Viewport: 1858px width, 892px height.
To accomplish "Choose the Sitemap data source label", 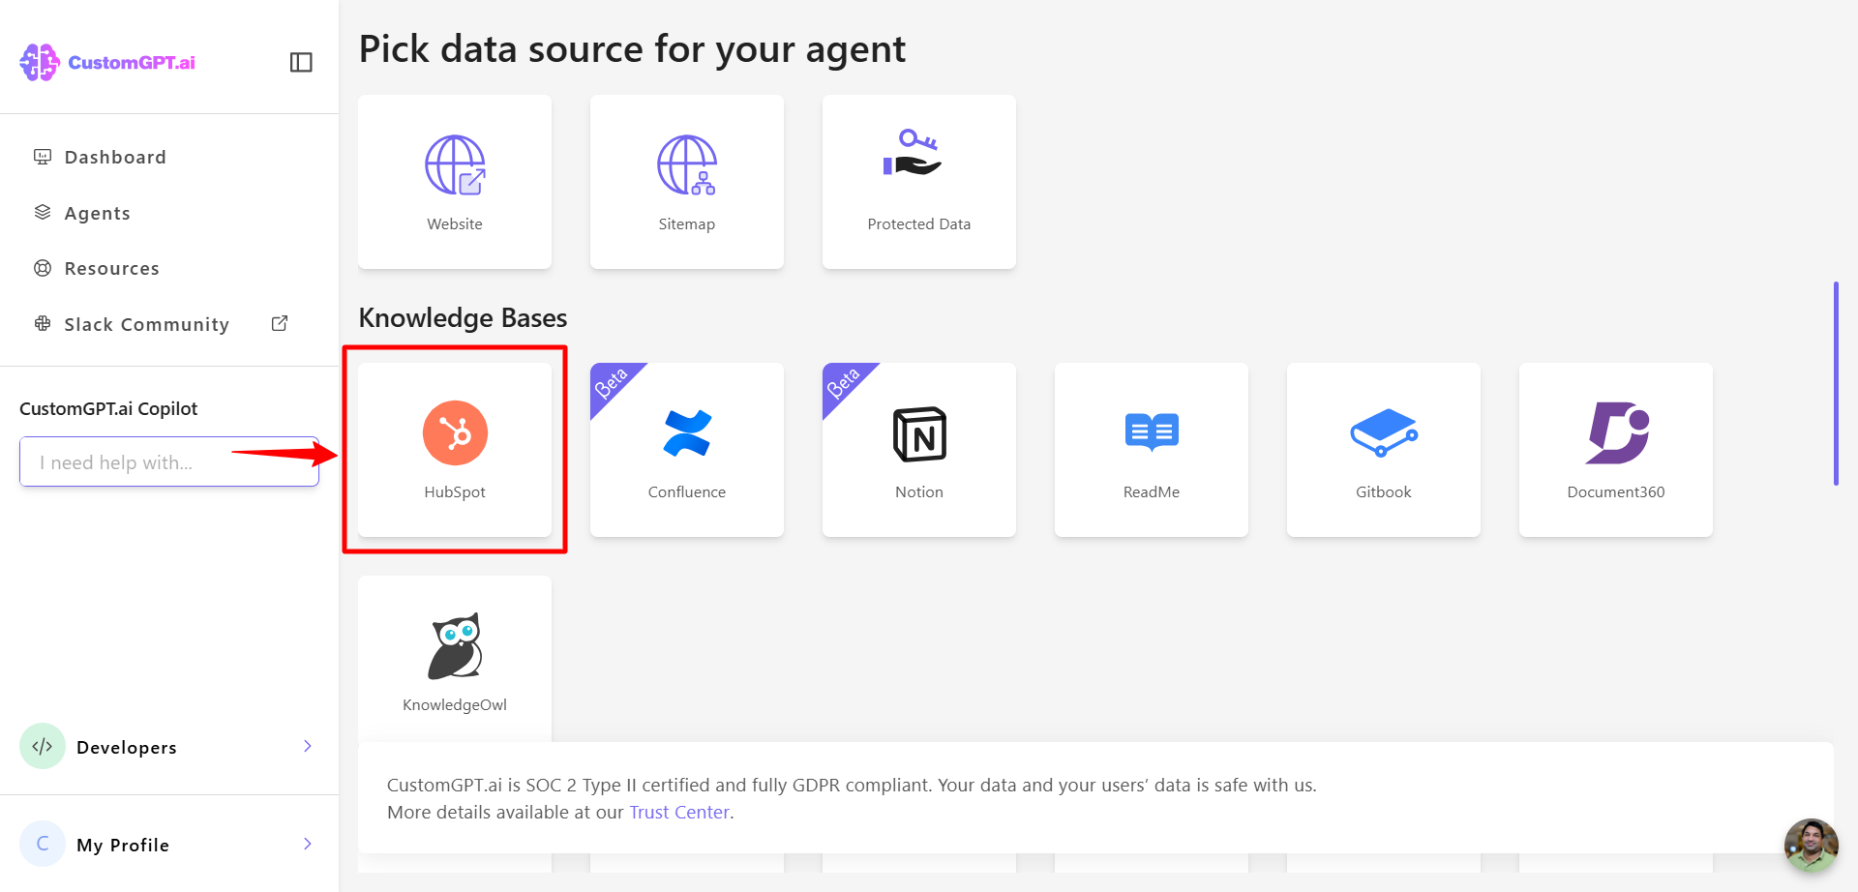I will 687,224.
